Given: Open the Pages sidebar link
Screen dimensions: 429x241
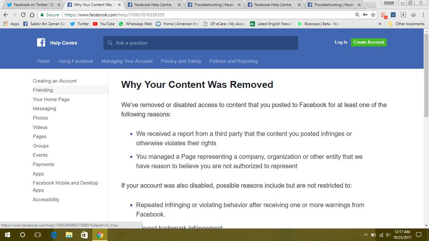Looking at the screenshot, I should (40, 136).
